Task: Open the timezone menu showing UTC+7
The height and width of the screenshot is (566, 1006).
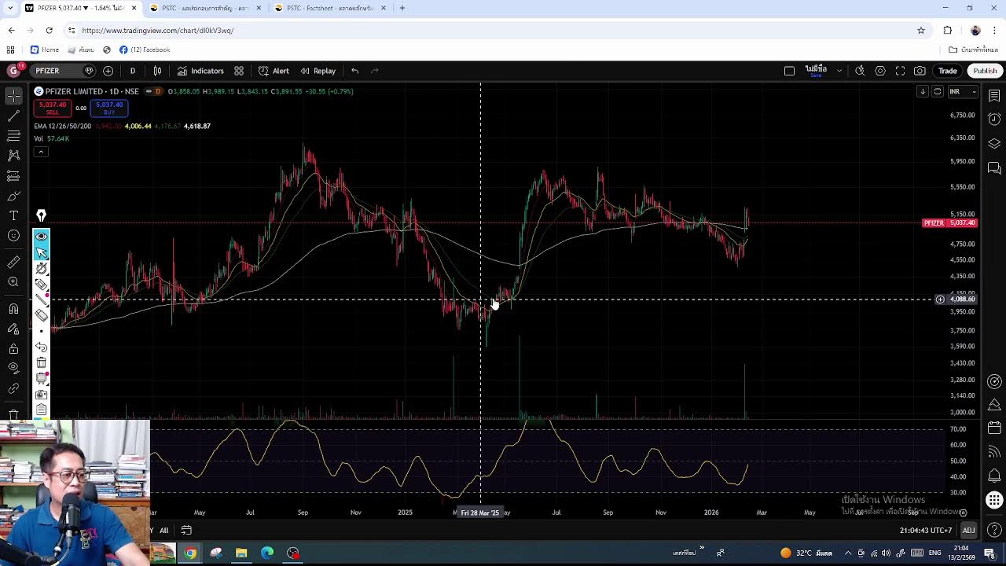Action: coord(926,531)
